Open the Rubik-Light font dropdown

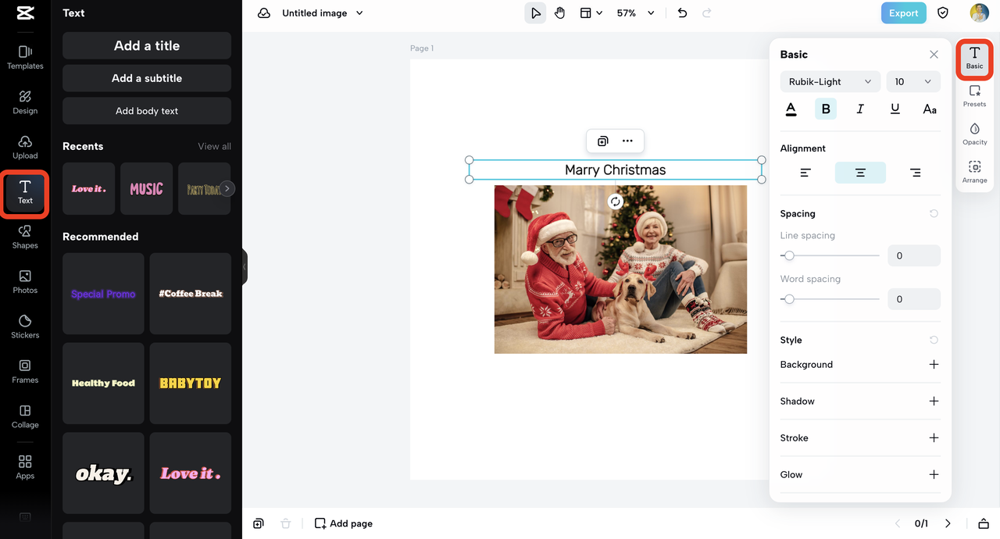[830, 81]
